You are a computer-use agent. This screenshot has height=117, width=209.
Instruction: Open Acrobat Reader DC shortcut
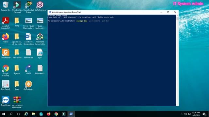click(6, 23)
